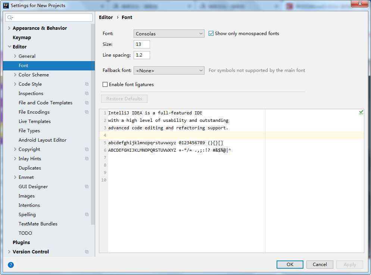Click project-level icon beside Code Style
The height and width of the screenshot is (275, 371).
(x=87, y=84)
